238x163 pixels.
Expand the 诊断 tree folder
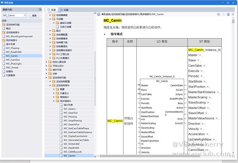pyautogui.click(x=46, y=74)
